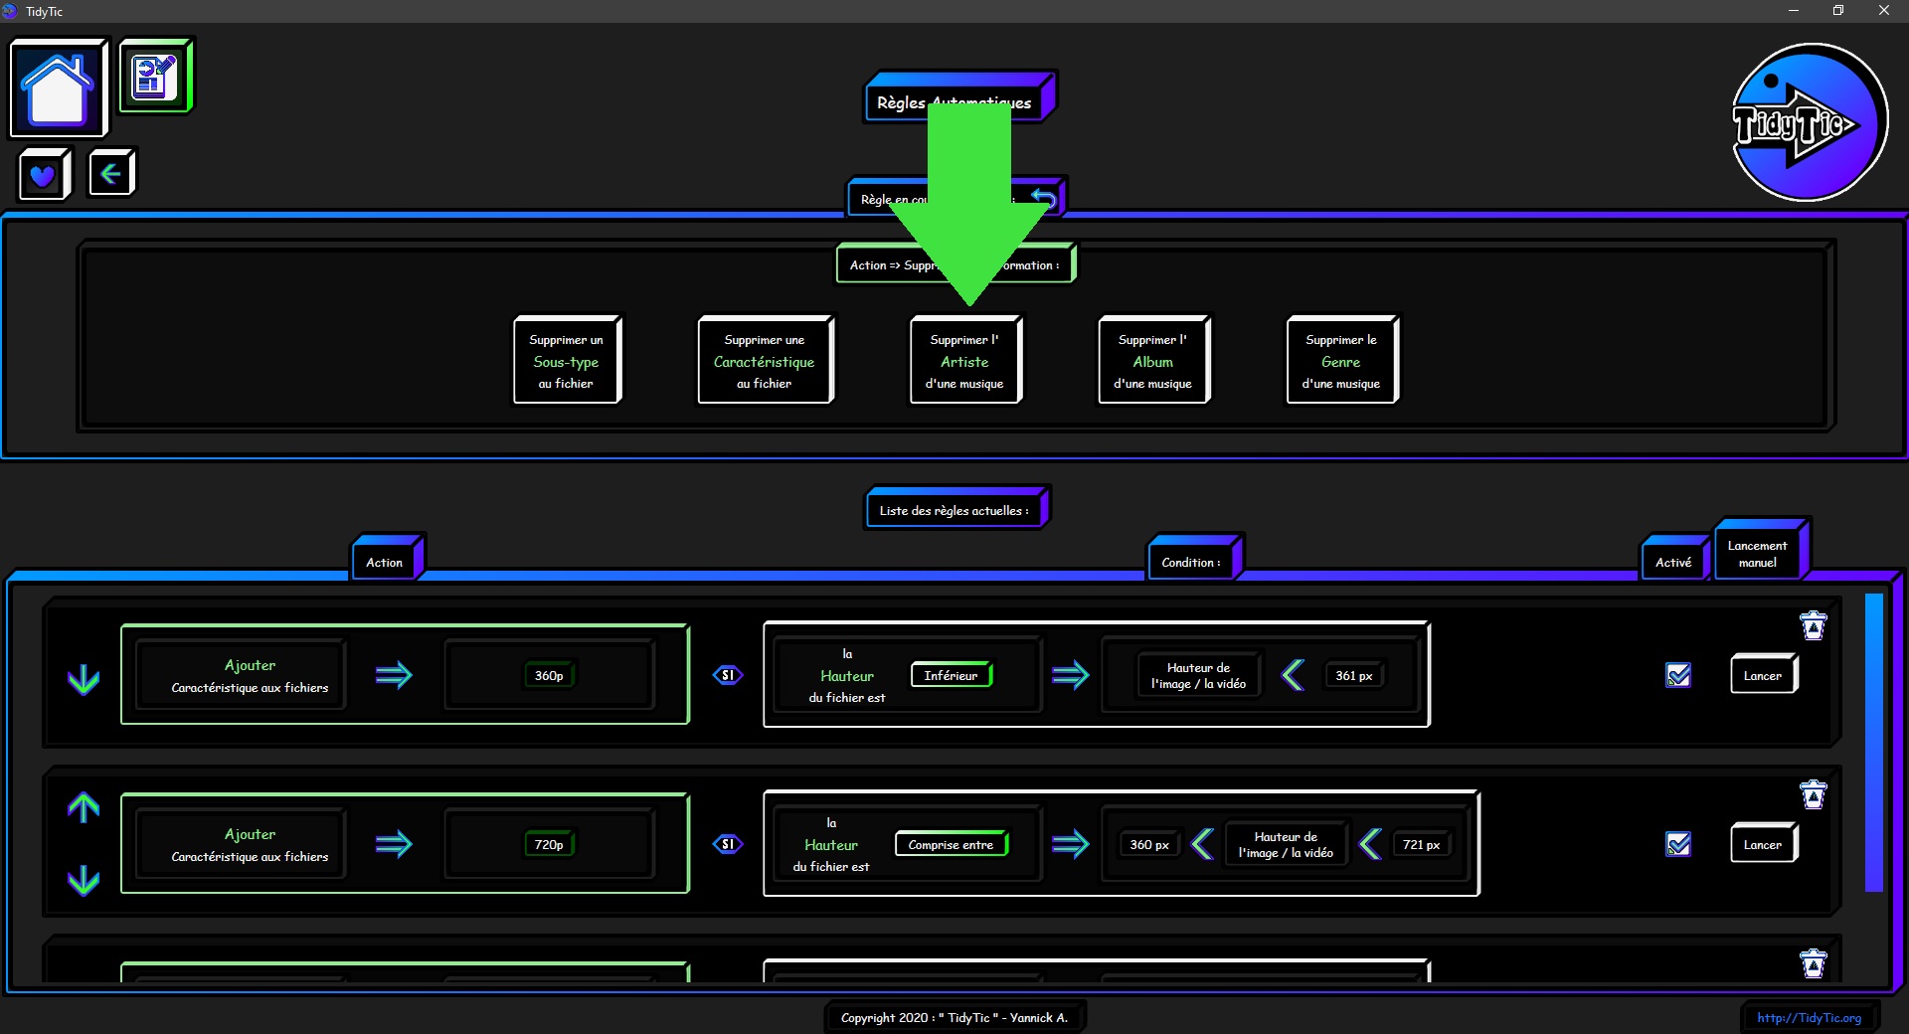Click the condition arrow in the 720p rule
The width and height of the screenshot is (1909, 1034).
1070,844
